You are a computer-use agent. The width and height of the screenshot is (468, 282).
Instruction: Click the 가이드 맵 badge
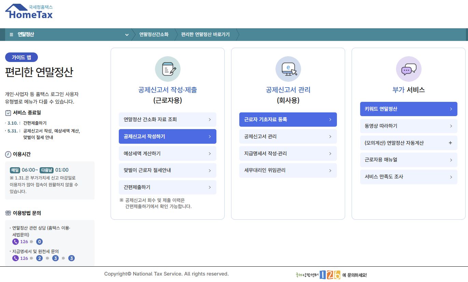click(21, 57)
